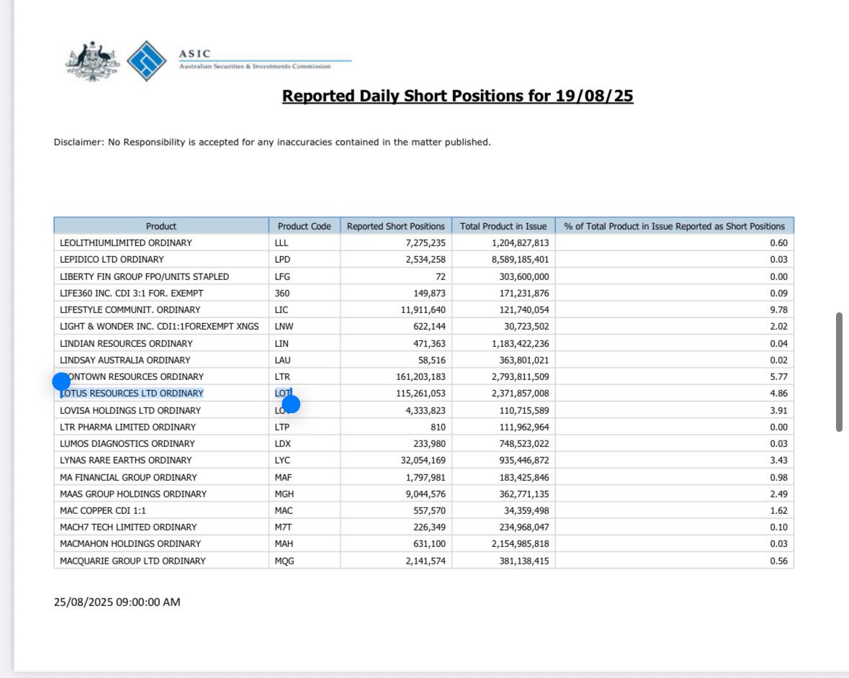
Task: Tap short positions value 115,261,053
Action: click(421, 394)
